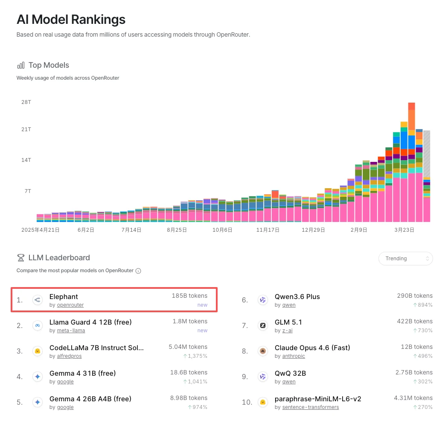Click the GLM 5.1 Z icon
The width and height of the screenshot is (448, 423).
tap(263, 326)
